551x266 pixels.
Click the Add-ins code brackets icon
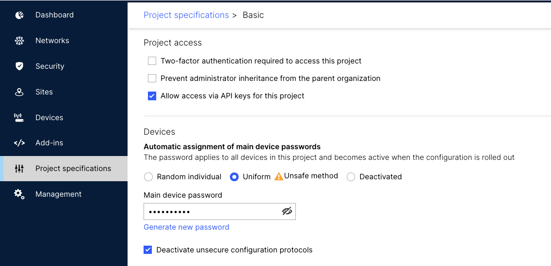(x=19, y=143)
